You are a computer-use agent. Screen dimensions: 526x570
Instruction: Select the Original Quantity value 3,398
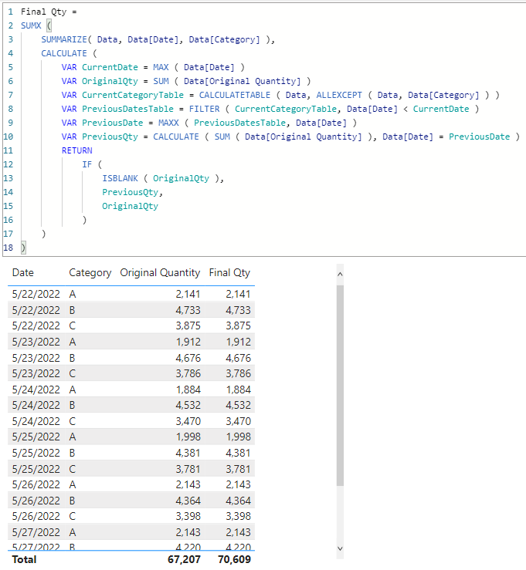[188, 516]
